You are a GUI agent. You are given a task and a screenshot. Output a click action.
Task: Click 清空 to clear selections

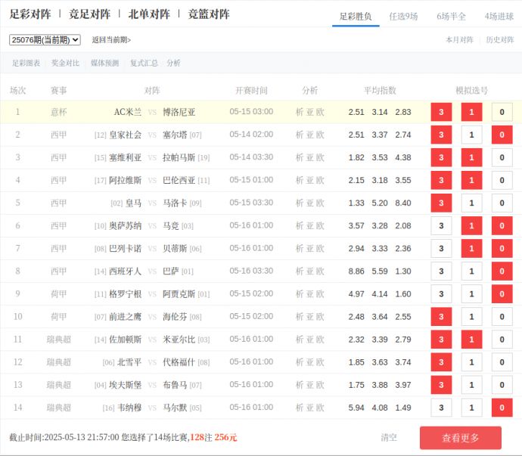pos(389,437)
